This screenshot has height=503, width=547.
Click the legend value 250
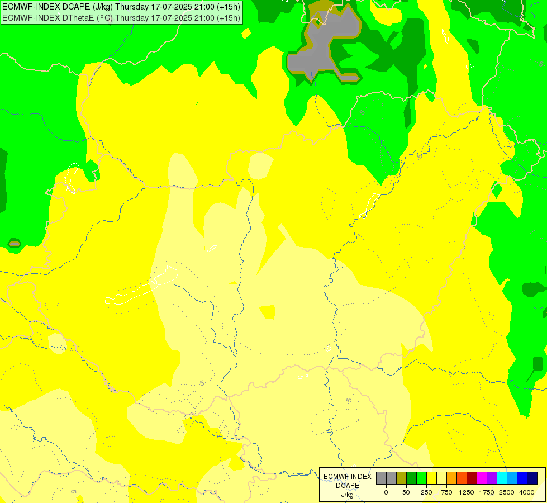pyautogui.click(x=426, y=492)
